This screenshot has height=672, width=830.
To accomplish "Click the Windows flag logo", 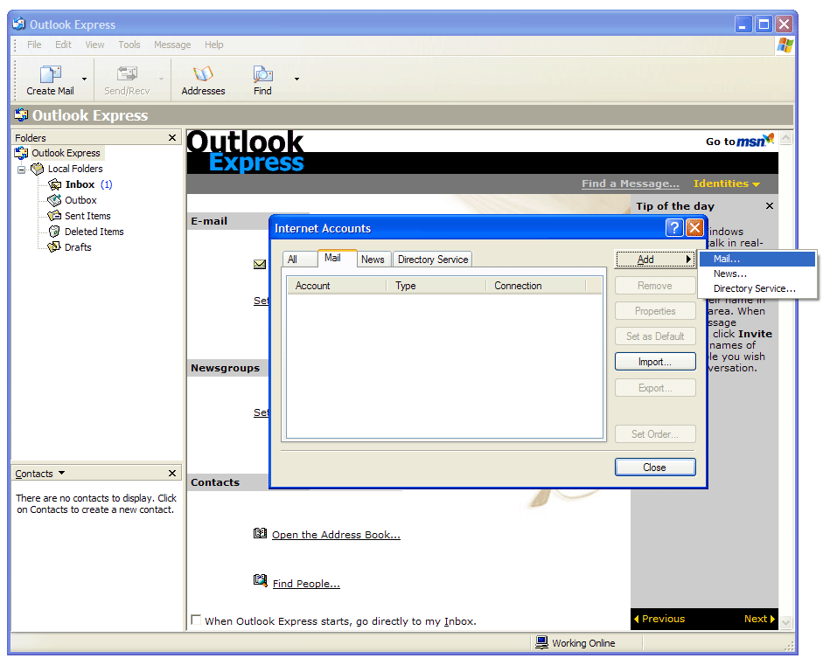I will [x=785, y=45].
